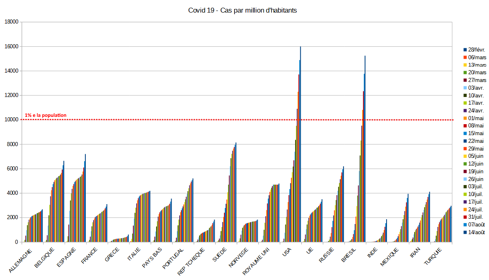489x280 pixels.
Task: Select the BRESIL category axis label
Action: (x=349, y=255)
